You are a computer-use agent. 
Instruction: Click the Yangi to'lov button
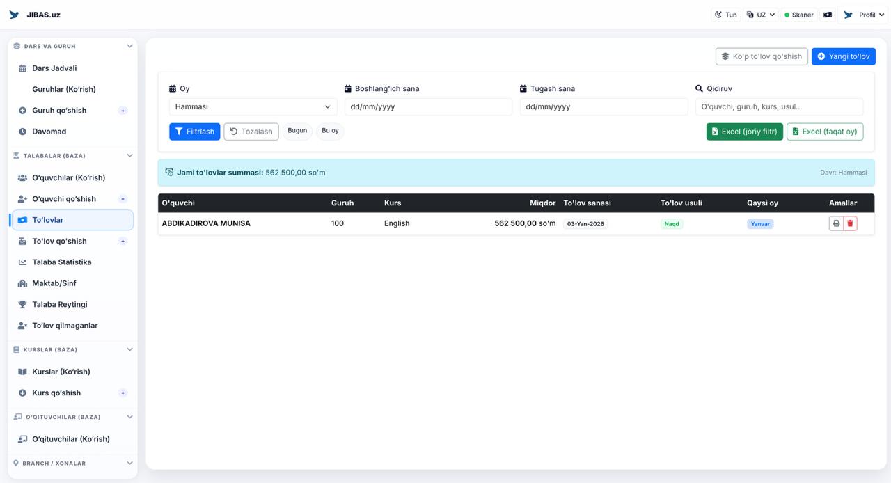pos(843,56)
